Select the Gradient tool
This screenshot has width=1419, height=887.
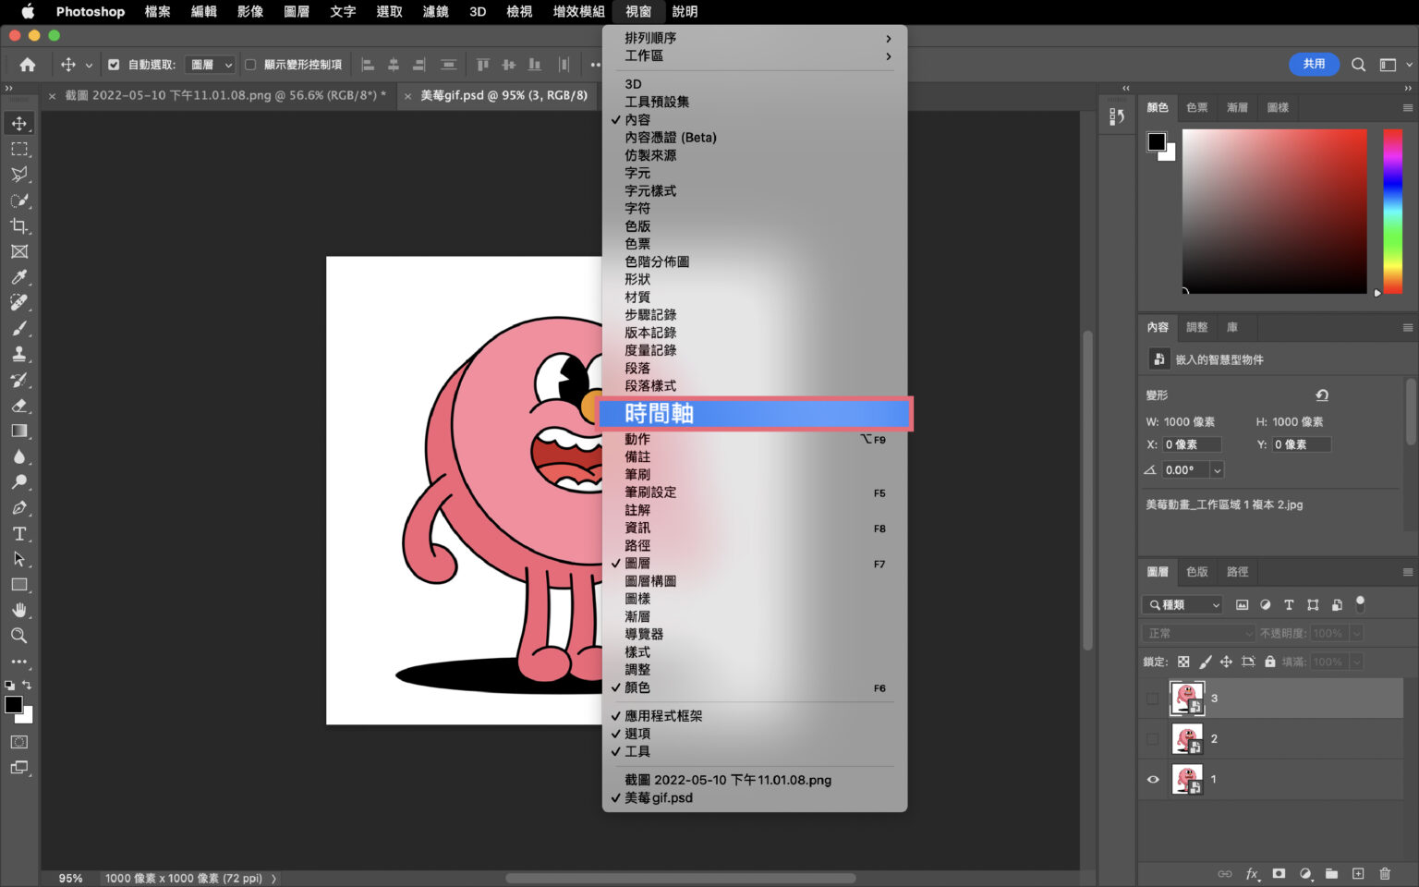[x=19, y=431]
